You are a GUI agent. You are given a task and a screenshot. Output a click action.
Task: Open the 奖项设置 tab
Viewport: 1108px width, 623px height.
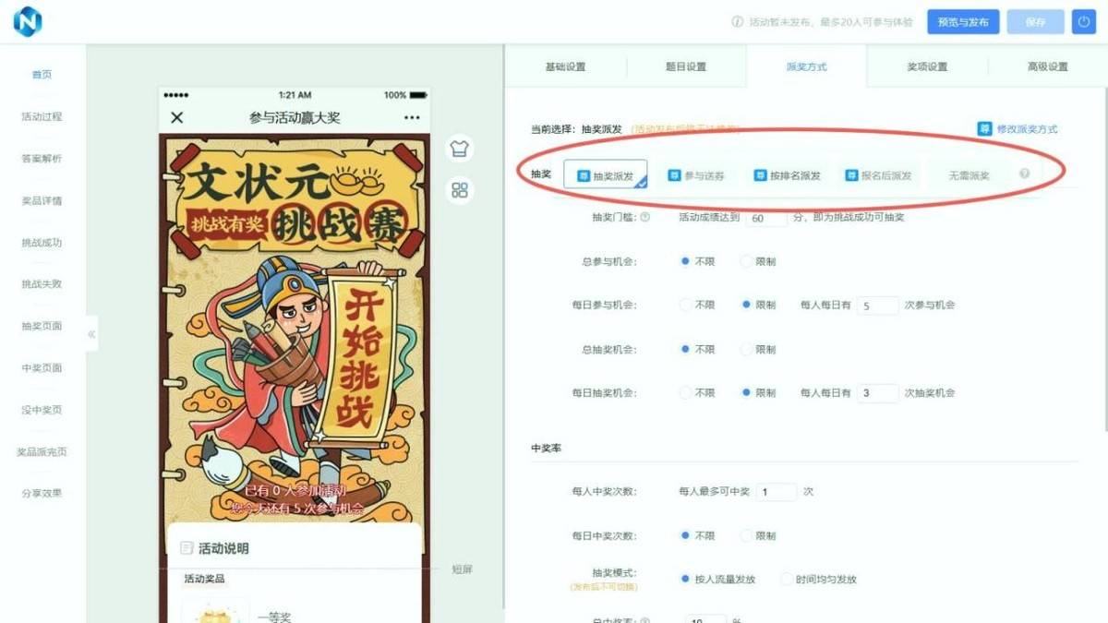tap(927, 66)
